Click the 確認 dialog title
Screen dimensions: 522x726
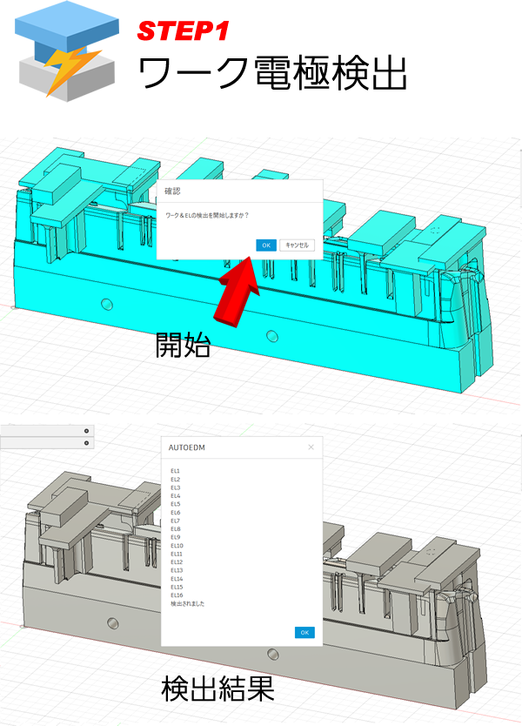pyautogui.click(x=174, y=190)
